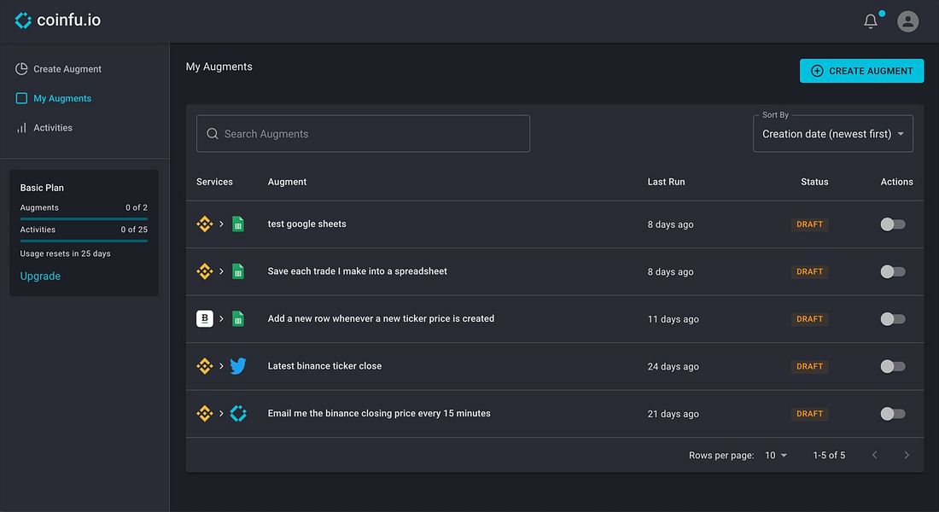Click Google Sheets icon in Add a new row
This screenshot has width=939, height=512.
point(238,318)
